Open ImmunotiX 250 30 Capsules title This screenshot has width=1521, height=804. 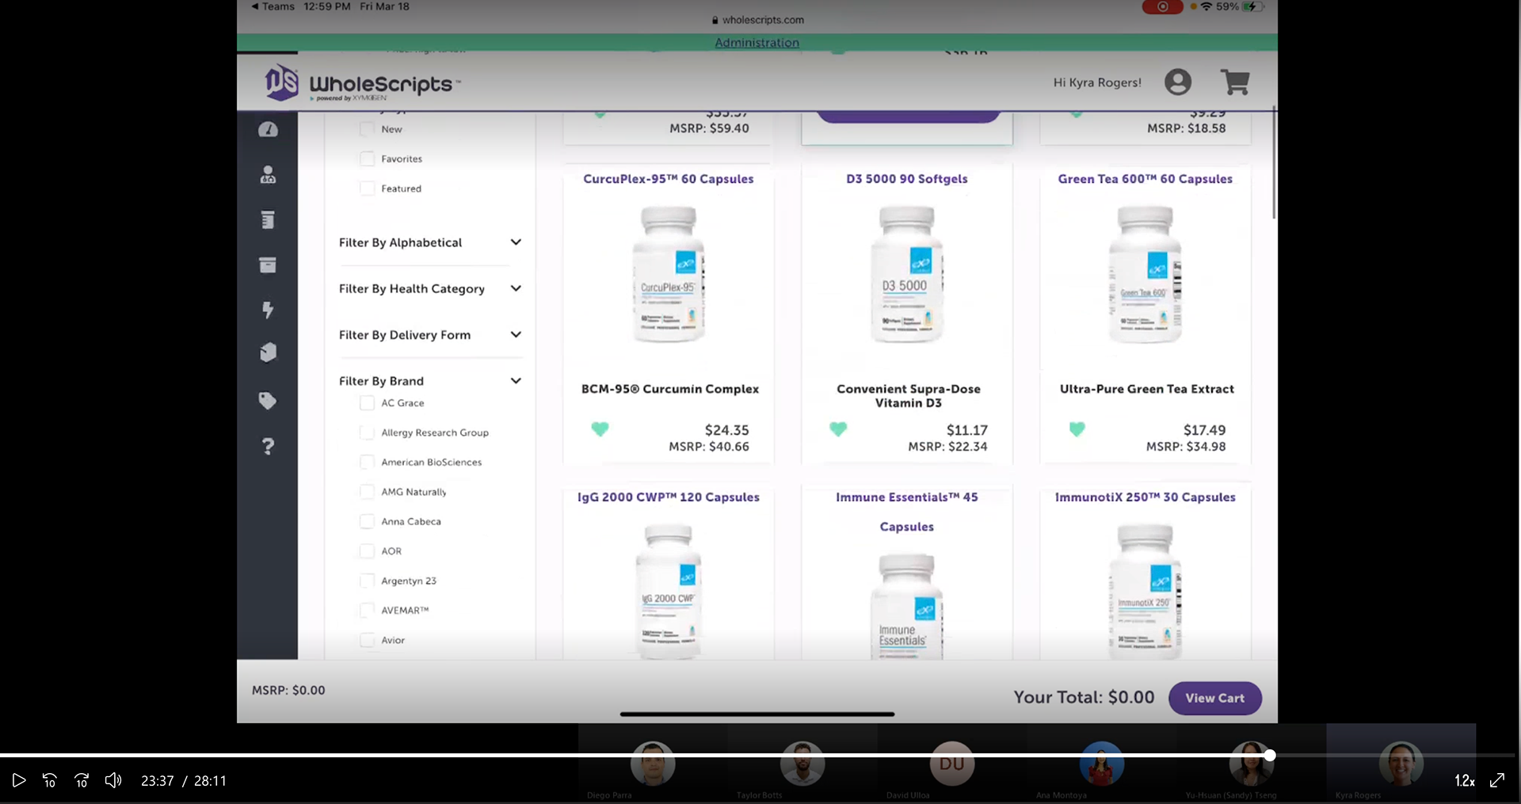point(1145,497)
